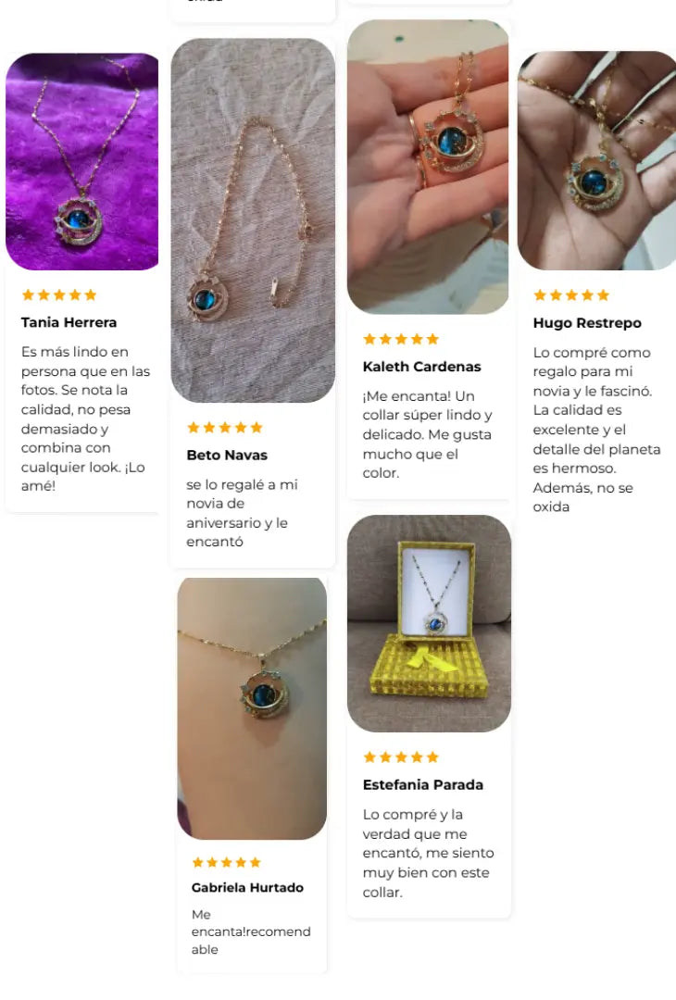View Hugo Restrepo's palm pendant photo
The image size is (676, 1000).
pyautogui.click(x=597, y=161)
